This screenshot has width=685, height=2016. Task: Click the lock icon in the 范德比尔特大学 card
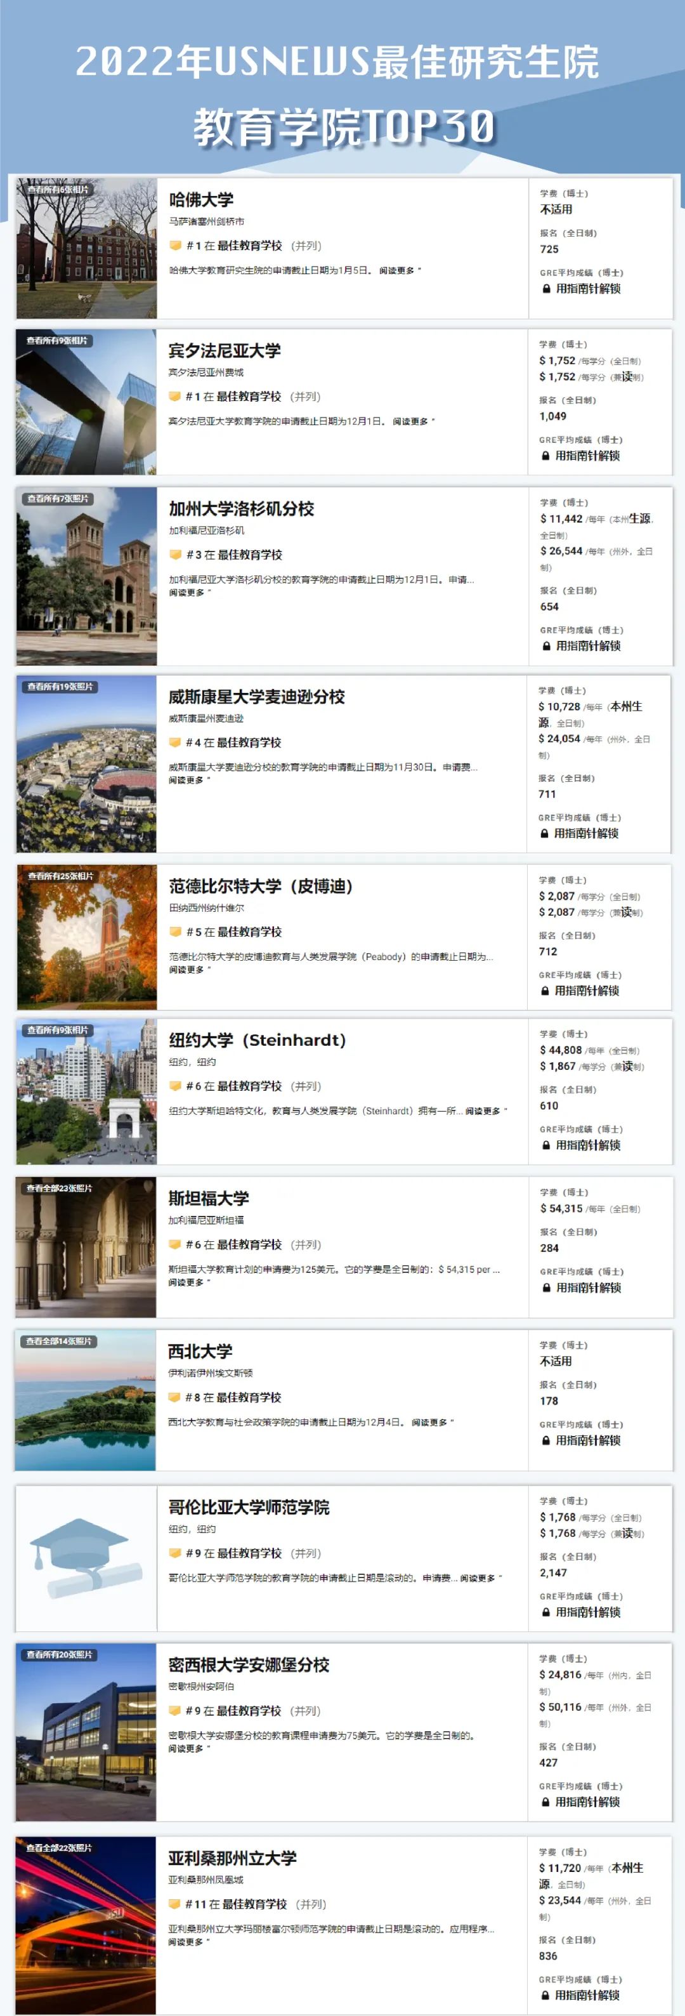tap(545, 991)
